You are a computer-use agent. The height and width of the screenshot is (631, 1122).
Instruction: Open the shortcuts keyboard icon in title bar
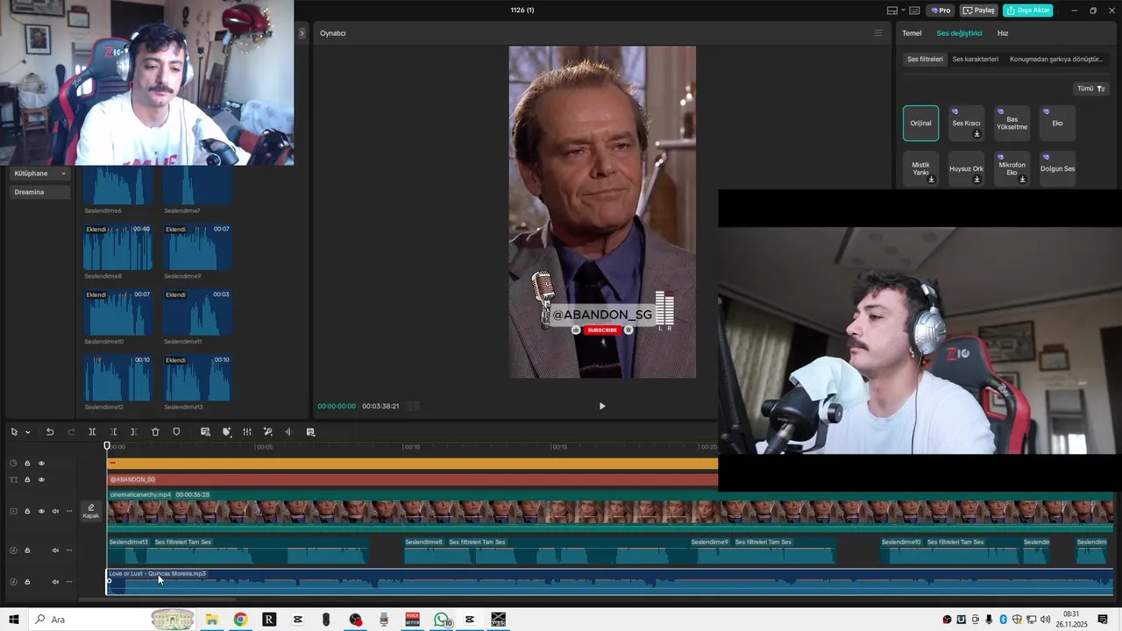point(914,11)
